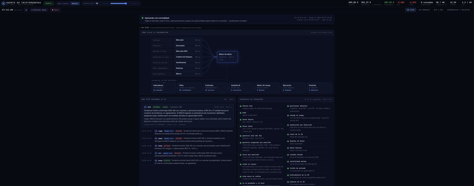Viewport: 474px width, 186px height.
Task: Select the 'Sentimiento' data source block
Action: click(188, 63)
